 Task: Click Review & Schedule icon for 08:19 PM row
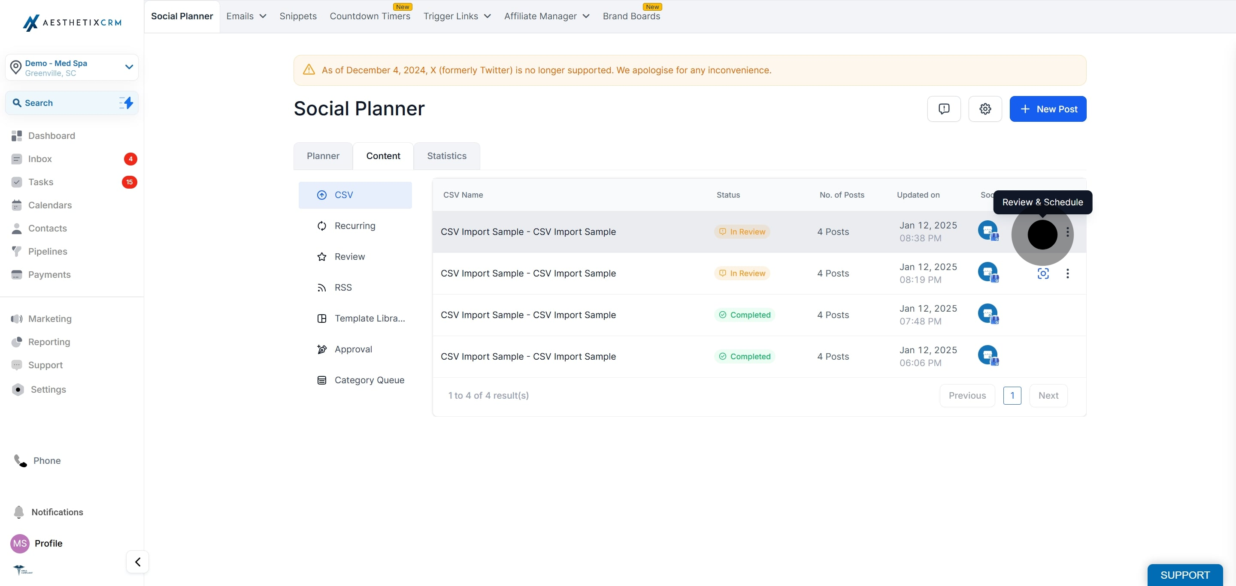[x=1043, y=273]
